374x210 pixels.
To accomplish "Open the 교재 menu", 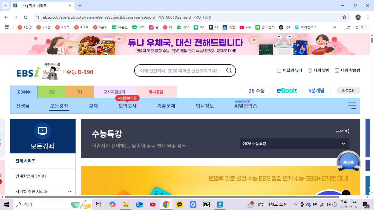I will point(93,106).
